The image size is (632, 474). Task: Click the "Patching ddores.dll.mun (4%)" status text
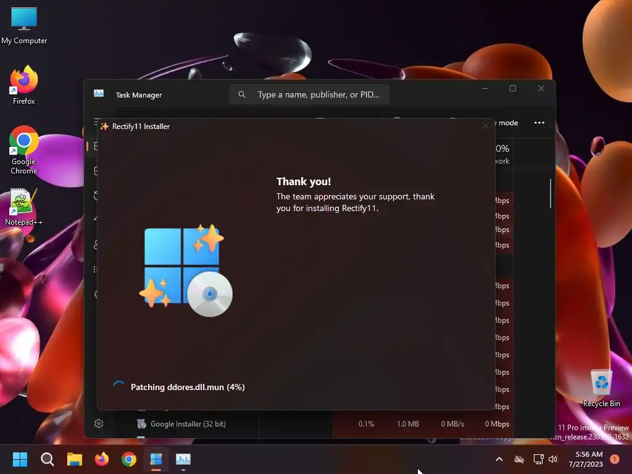[x=188, y=387]
